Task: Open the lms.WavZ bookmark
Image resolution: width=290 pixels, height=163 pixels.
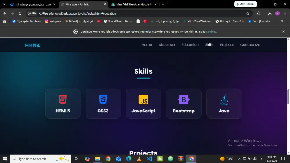Action: coord(197,21)
